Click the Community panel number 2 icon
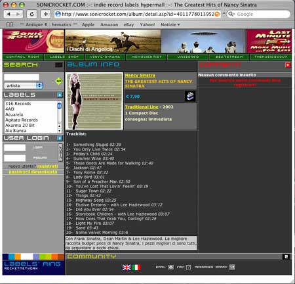Image resolution: width=295 pixels, height=284 pixels. tap(286, 256)
